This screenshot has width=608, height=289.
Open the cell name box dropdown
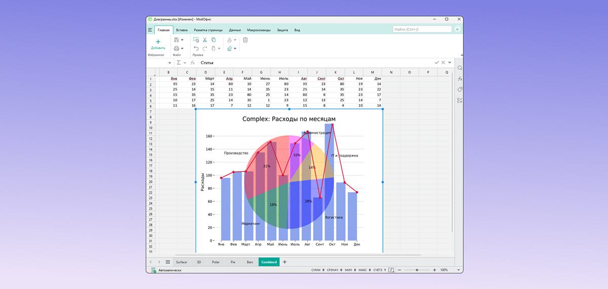(170, 63)
